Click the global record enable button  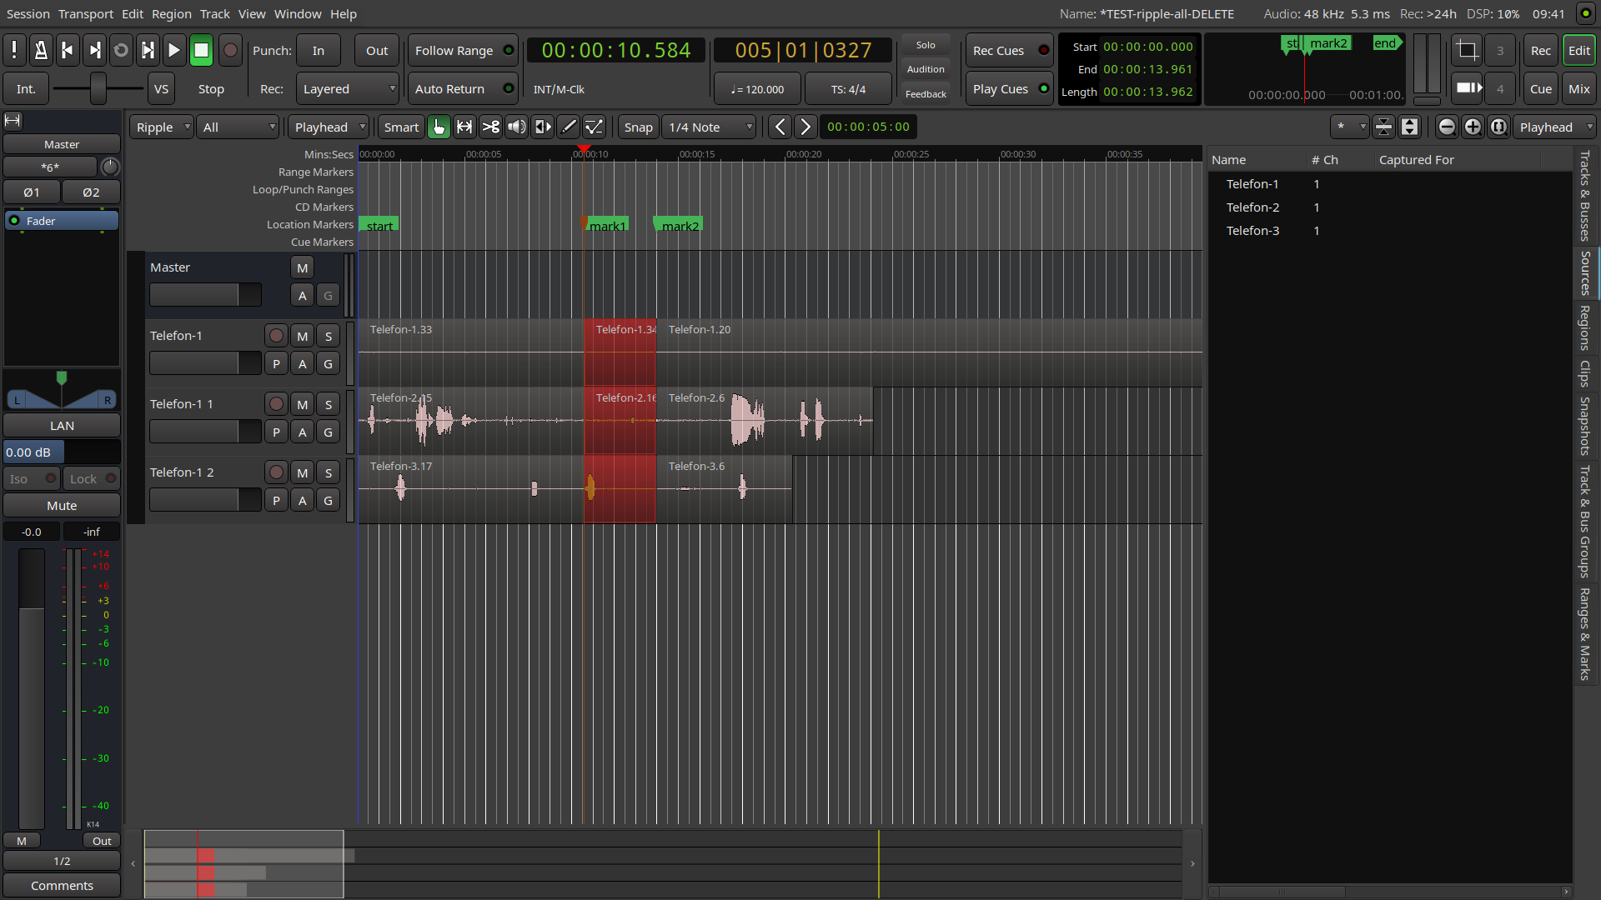231,51
